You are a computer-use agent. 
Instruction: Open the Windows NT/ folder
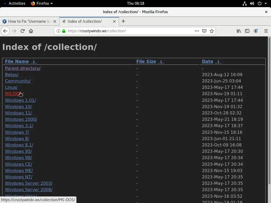[x=19, y=177]
